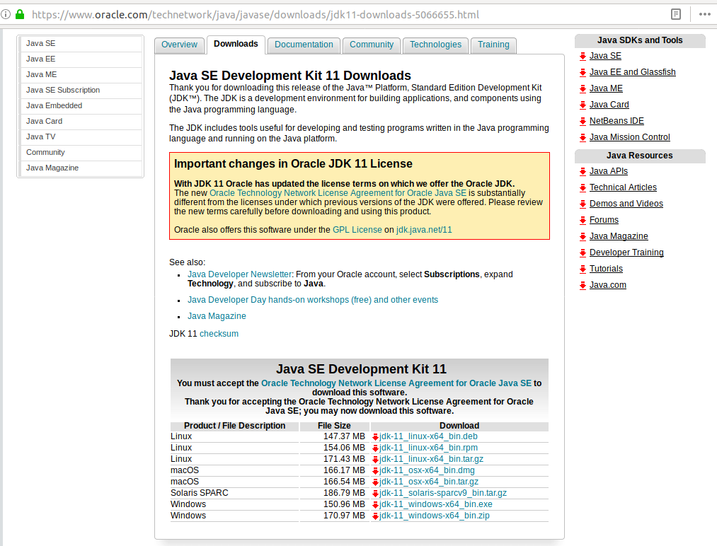Viewport: 717px width, 546px height.
Task: Switch to the Overview tab
Action: 179,45
